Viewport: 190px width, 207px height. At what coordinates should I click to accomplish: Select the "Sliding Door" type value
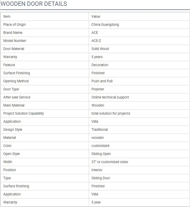point(101,178)
